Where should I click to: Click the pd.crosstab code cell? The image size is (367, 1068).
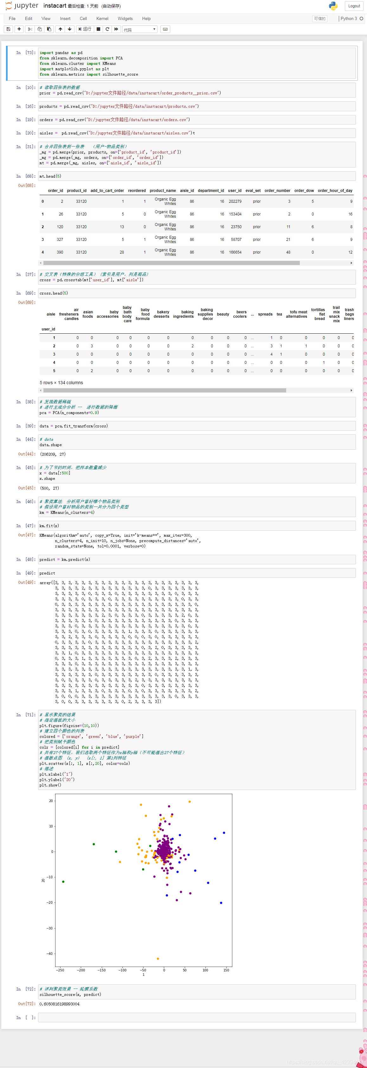point(197,277)
